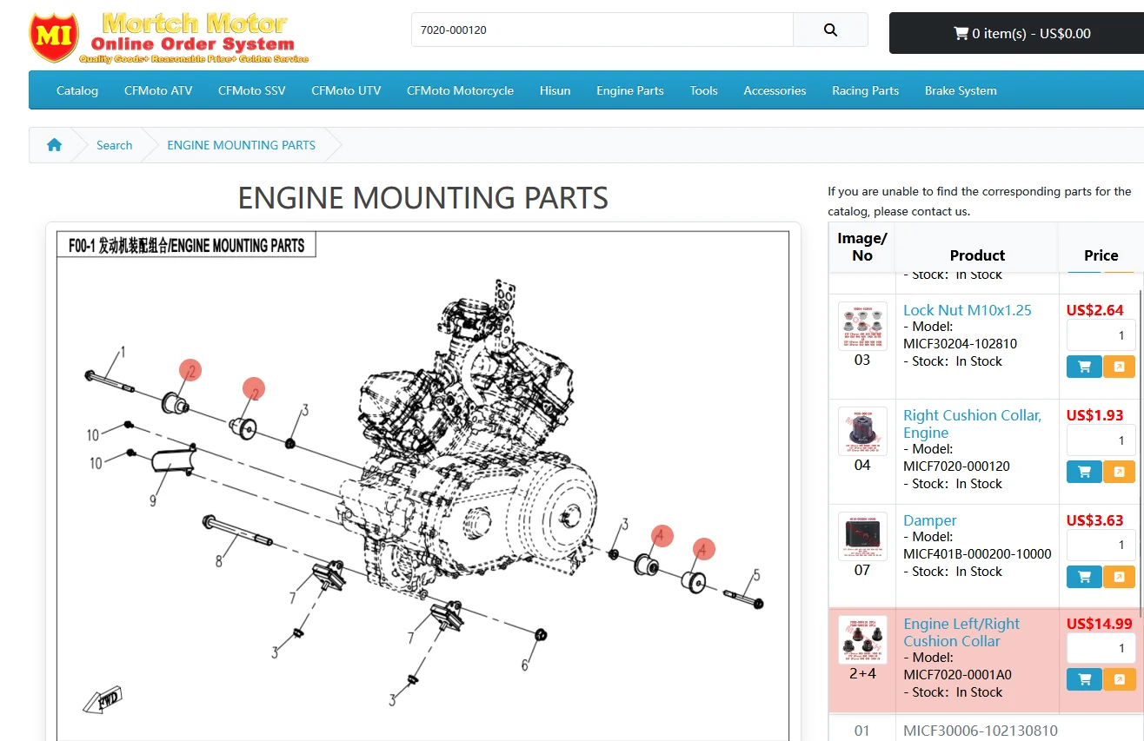Go to the Search breadcrumb

tap(114, 145)
